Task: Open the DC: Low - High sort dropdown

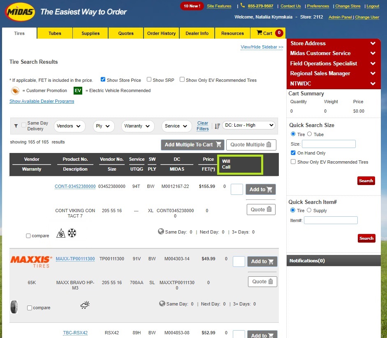Action: tap(249, 125)
